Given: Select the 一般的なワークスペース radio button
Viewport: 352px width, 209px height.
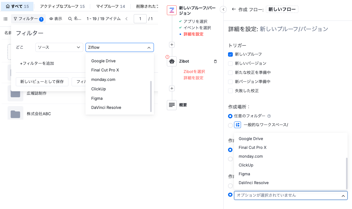Looking at the screenshot, I should click(230, 125).
